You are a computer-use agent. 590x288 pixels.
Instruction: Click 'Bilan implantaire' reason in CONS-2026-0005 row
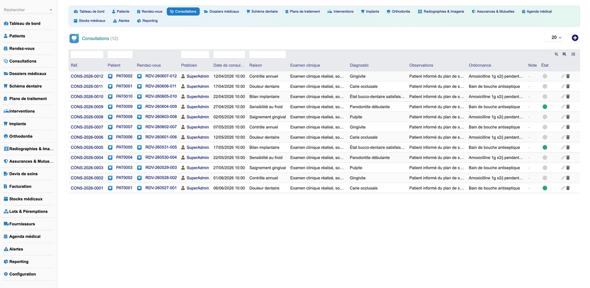265,147
